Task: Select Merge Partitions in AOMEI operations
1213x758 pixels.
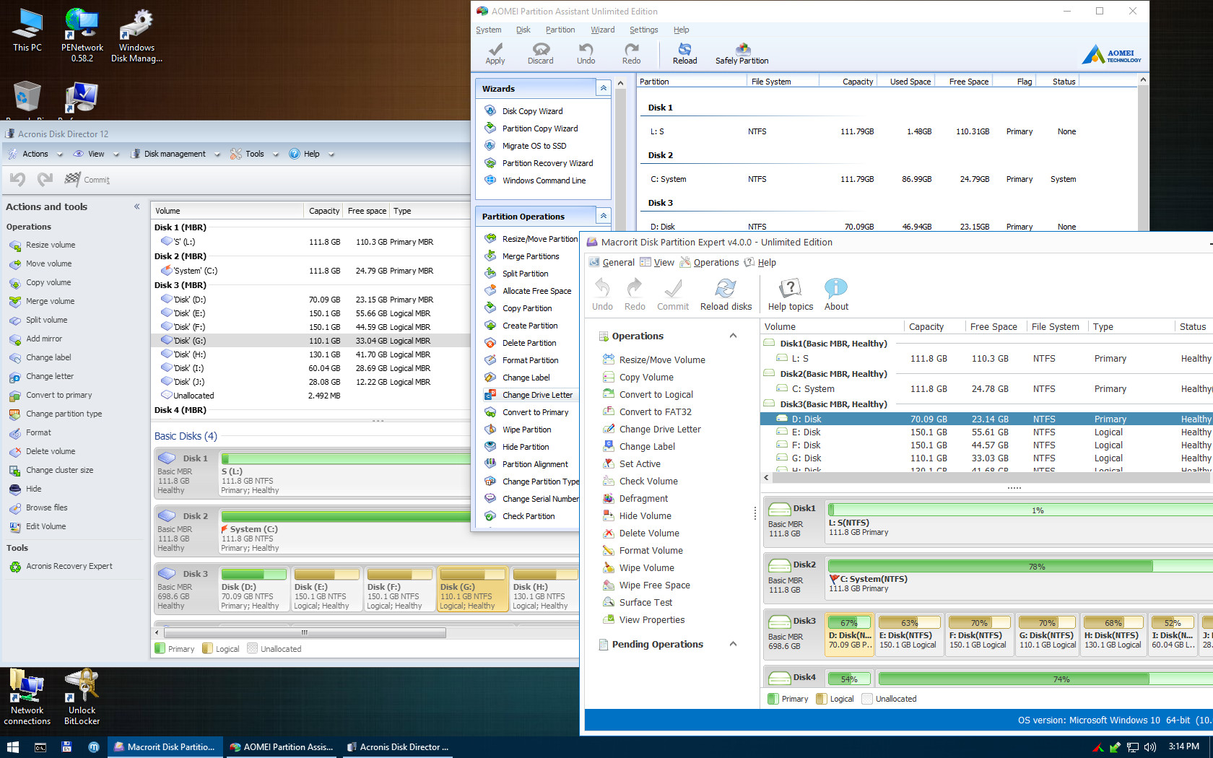Action: (531, 256)
